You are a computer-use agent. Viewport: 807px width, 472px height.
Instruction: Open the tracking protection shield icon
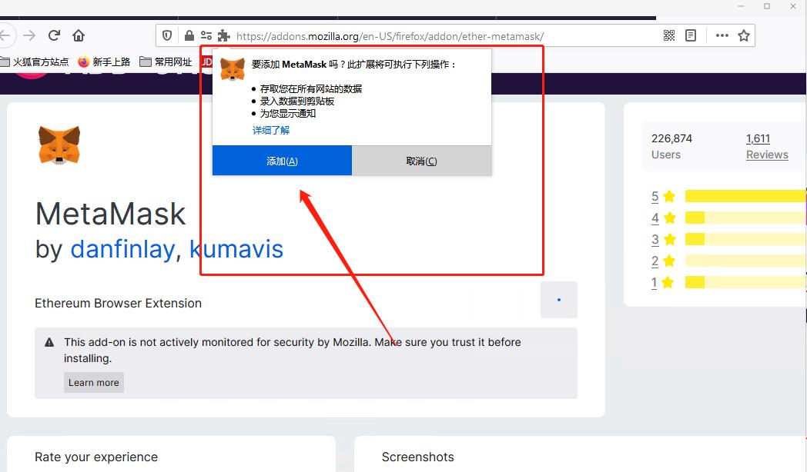click(x=167, y=35)
